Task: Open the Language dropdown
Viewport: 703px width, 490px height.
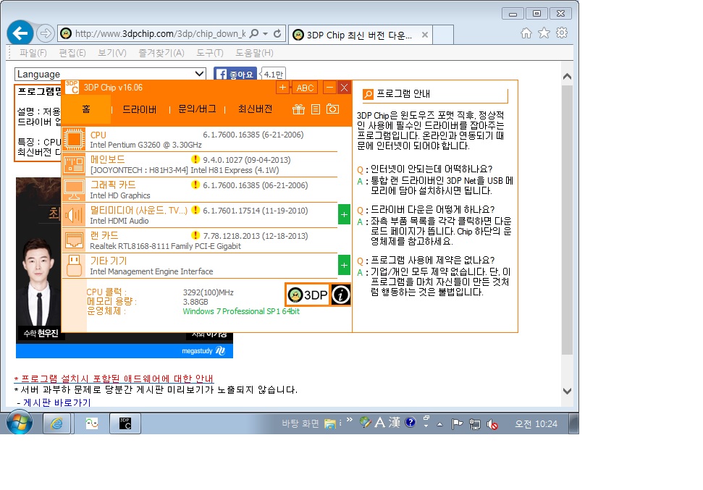Action: [x=110, y=74]
